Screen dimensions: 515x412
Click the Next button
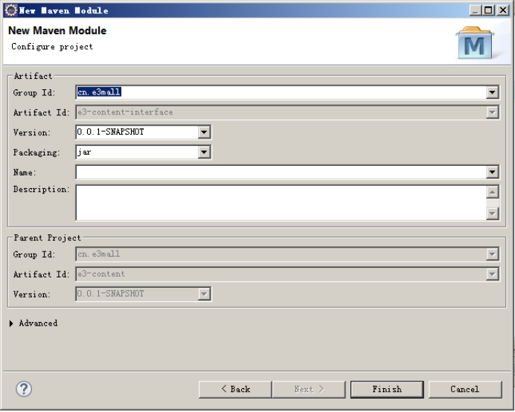pyautogui.click(x=309, y=390)
